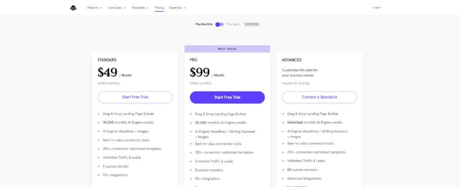460x187 pixels.
Task: Expand the Templates dropdown in navigation
Action: [x=140, y=8]
